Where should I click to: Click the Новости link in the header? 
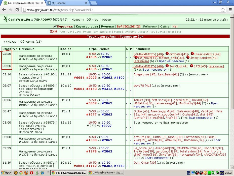tap(77, 20)
